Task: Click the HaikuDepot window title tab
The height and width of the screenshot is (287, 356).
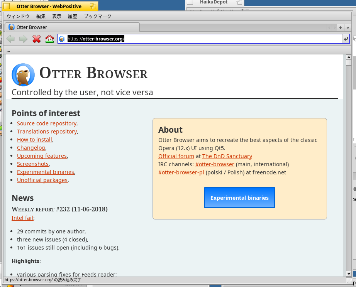Action: [x=215, y=2]
